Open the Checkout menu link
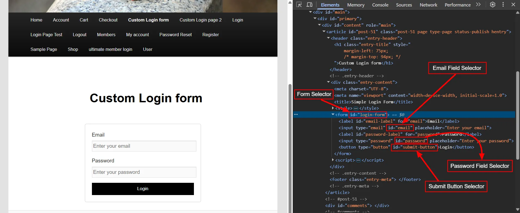Screen dimensions: 520x213 pyautogui.click(x=108, y=20)
